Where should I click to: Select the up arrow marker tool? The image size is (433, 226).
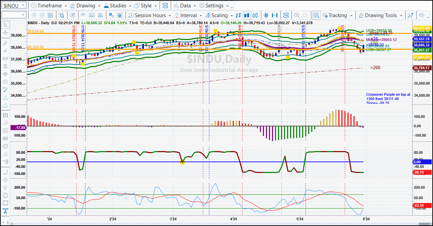click(5, 187)
